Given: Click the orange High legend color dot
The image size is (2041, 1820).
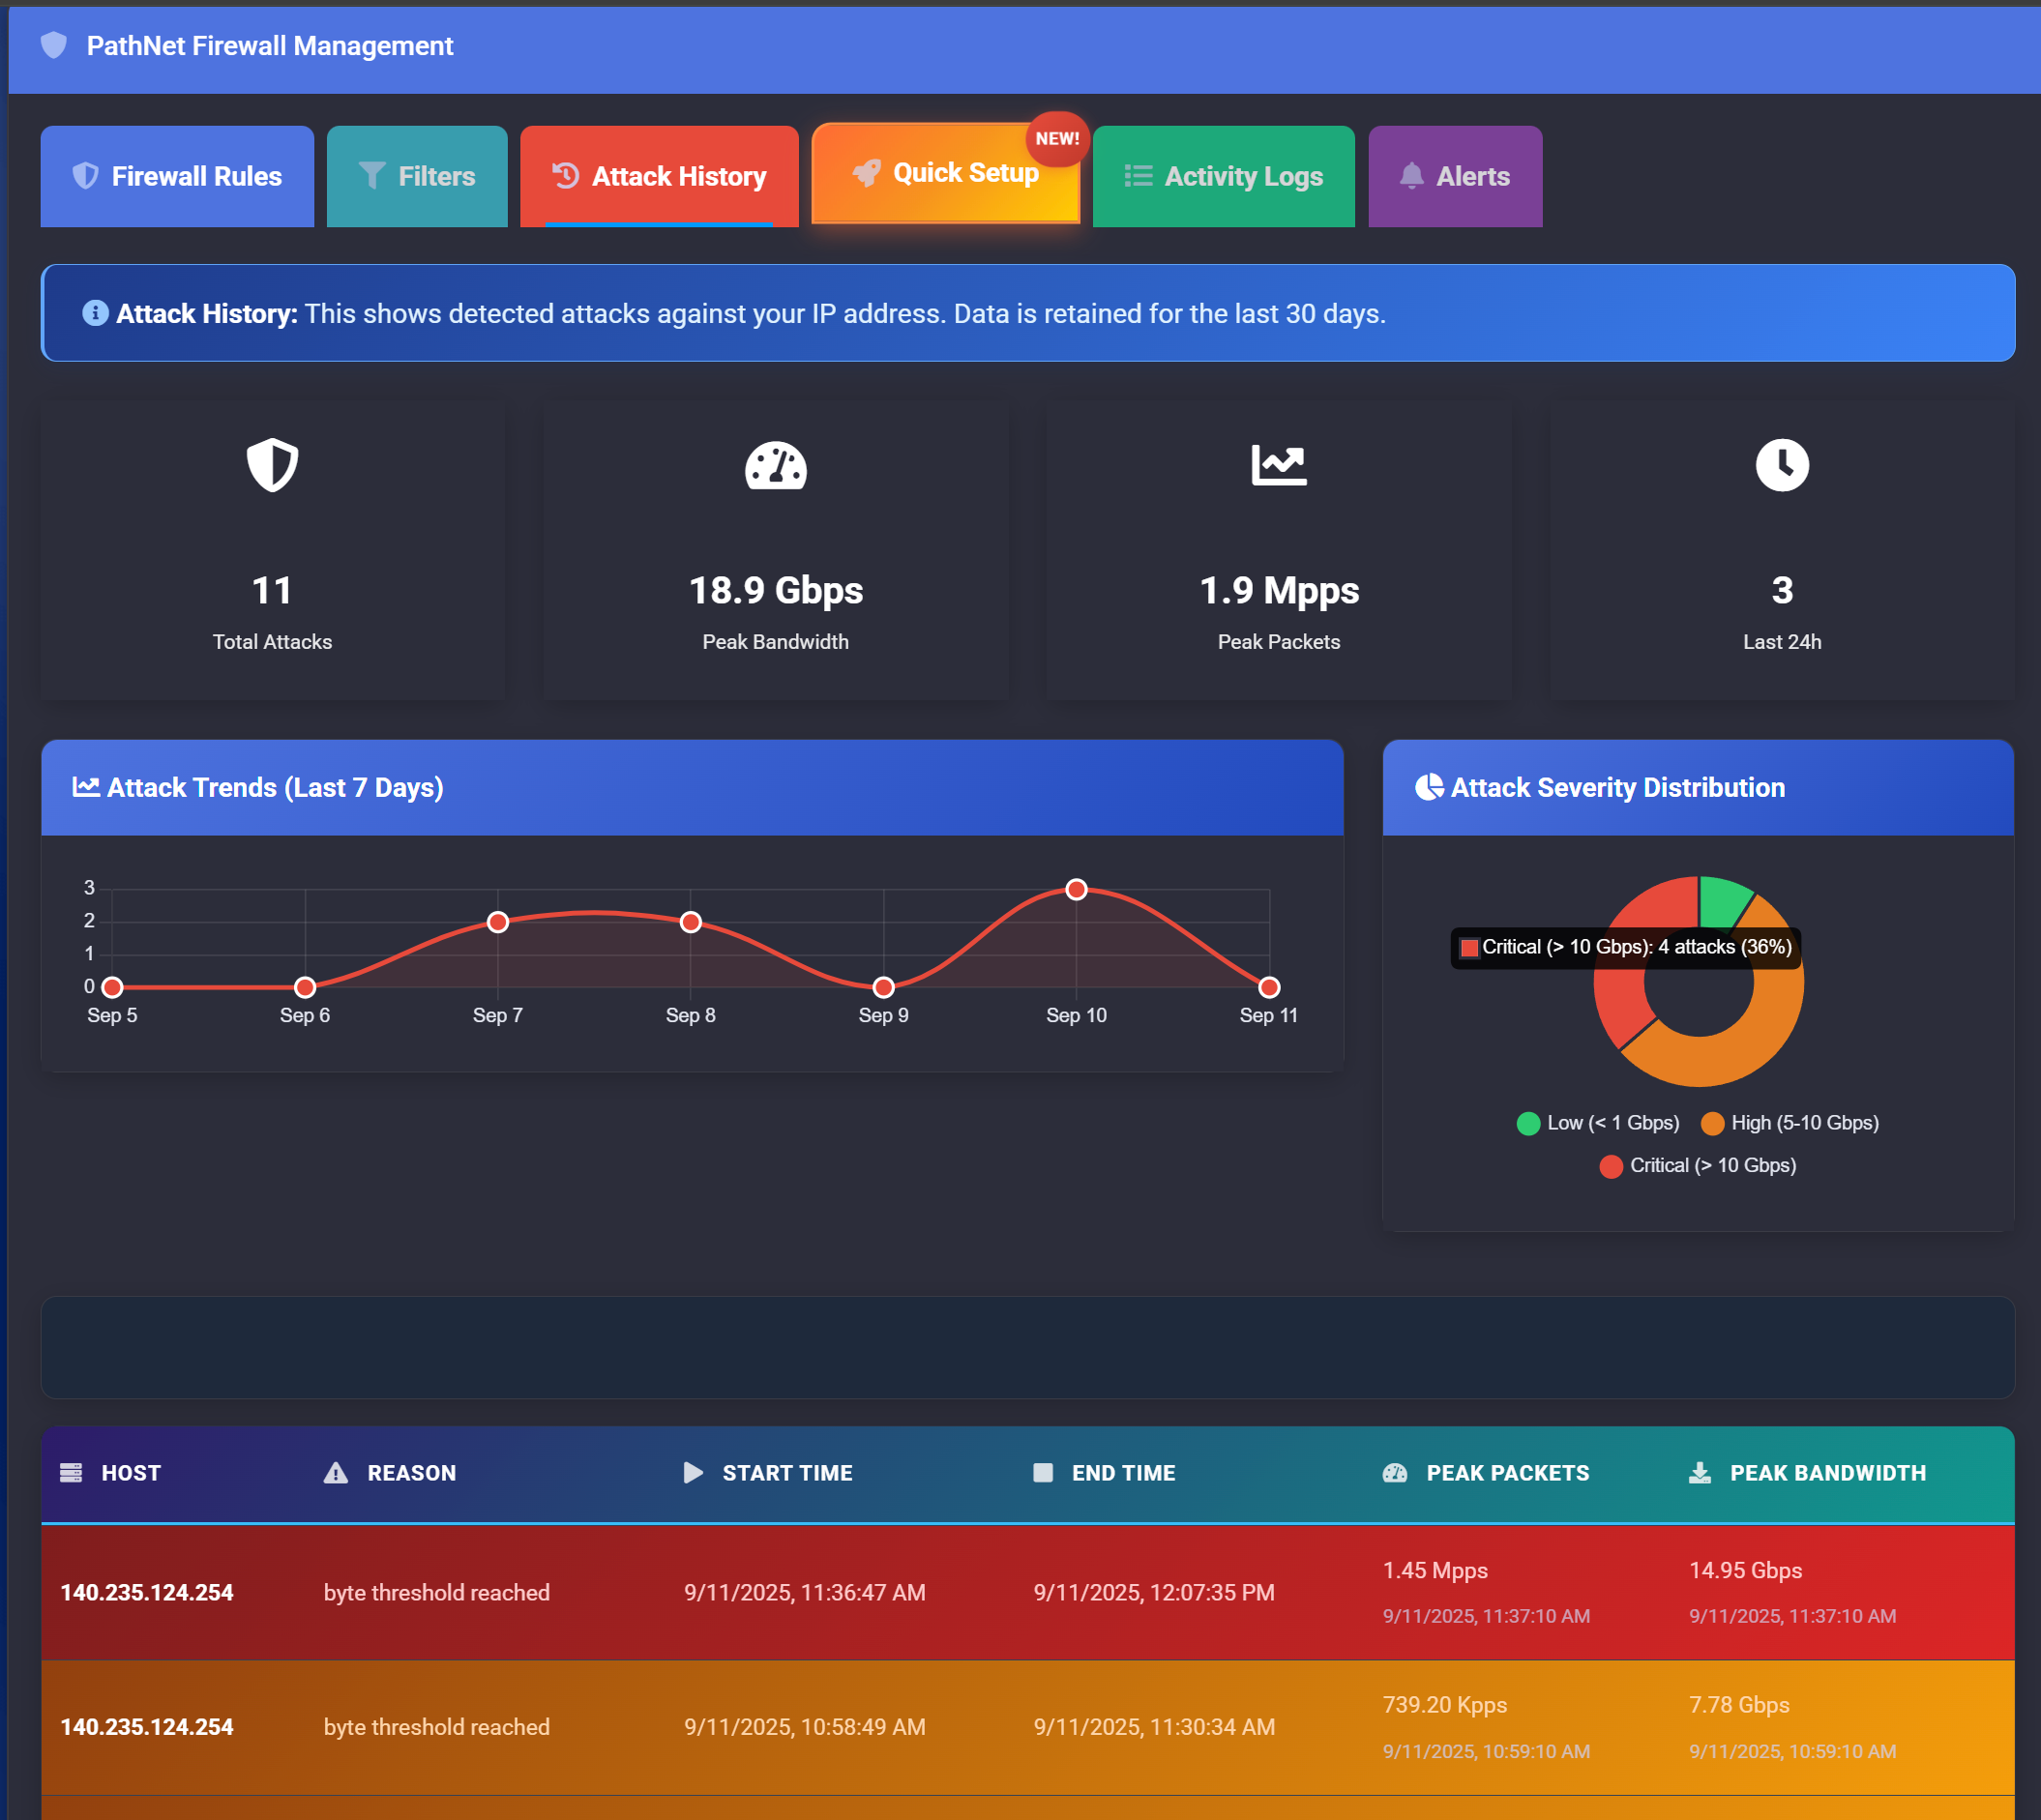Looking at the screenshot, I should click(x=1712, y=1123).
